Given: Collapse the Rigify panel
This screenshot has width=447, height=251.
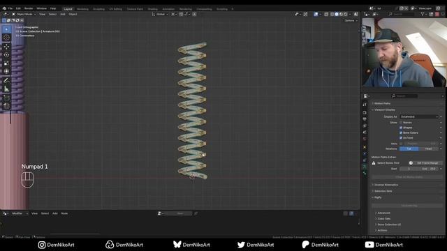Looking at the screenshot, I should click(x=378, y=197).
